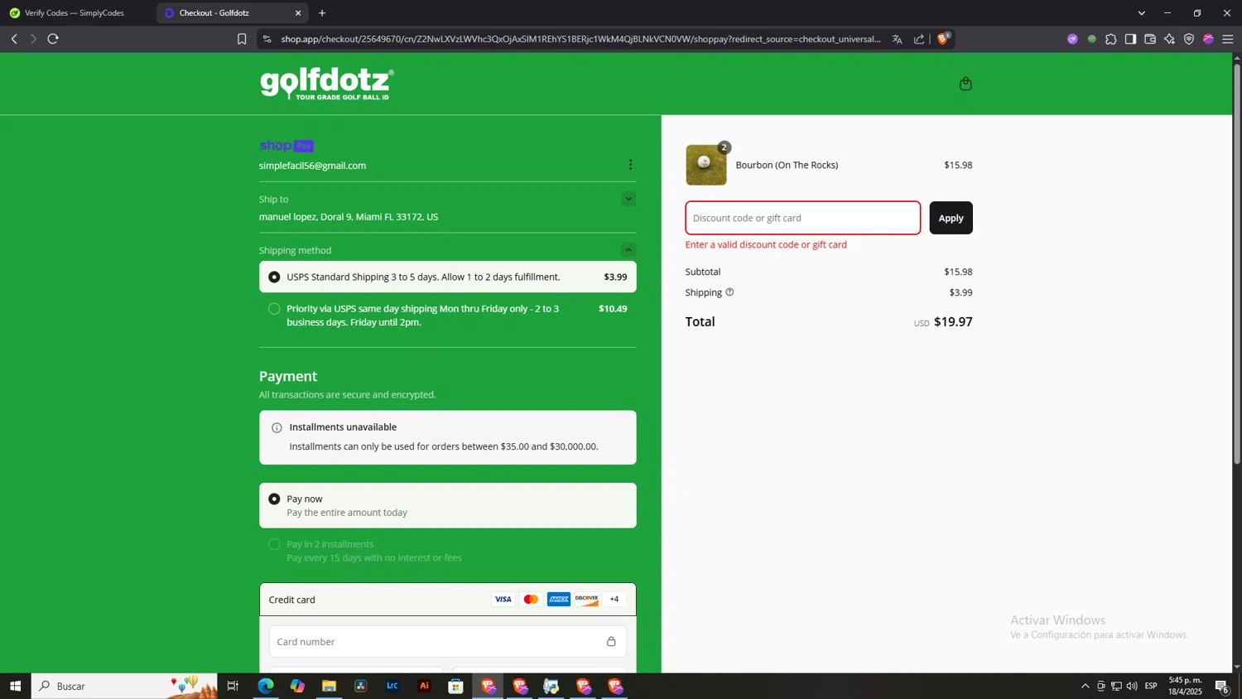The width and height of the screenshot is (1242, 699).
Task: Select the Pay now option
Action: tap(447, 505)
